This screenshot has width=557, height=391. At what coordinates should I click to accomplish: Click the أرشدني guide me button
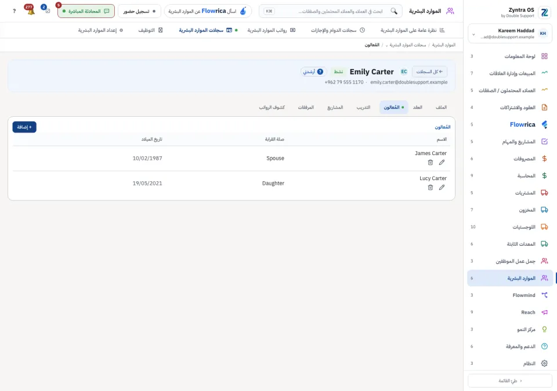(x=313, y=72)
